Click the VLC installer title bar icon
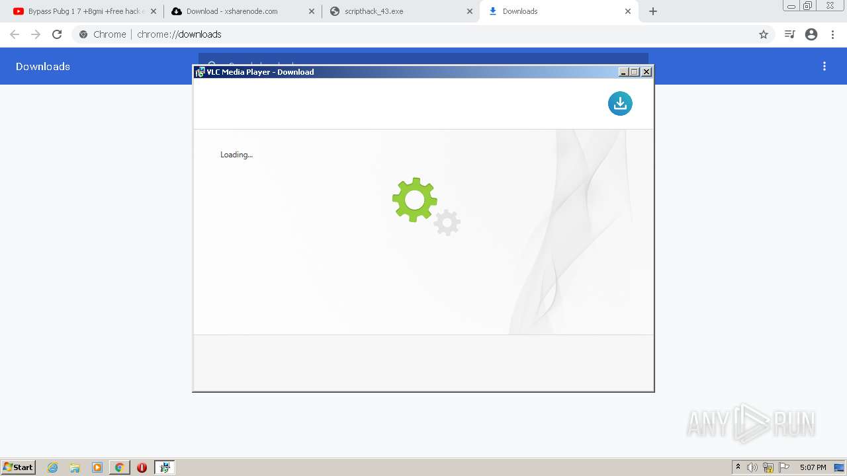This screenshot has height=476, width=847. (x=200, y=72)
